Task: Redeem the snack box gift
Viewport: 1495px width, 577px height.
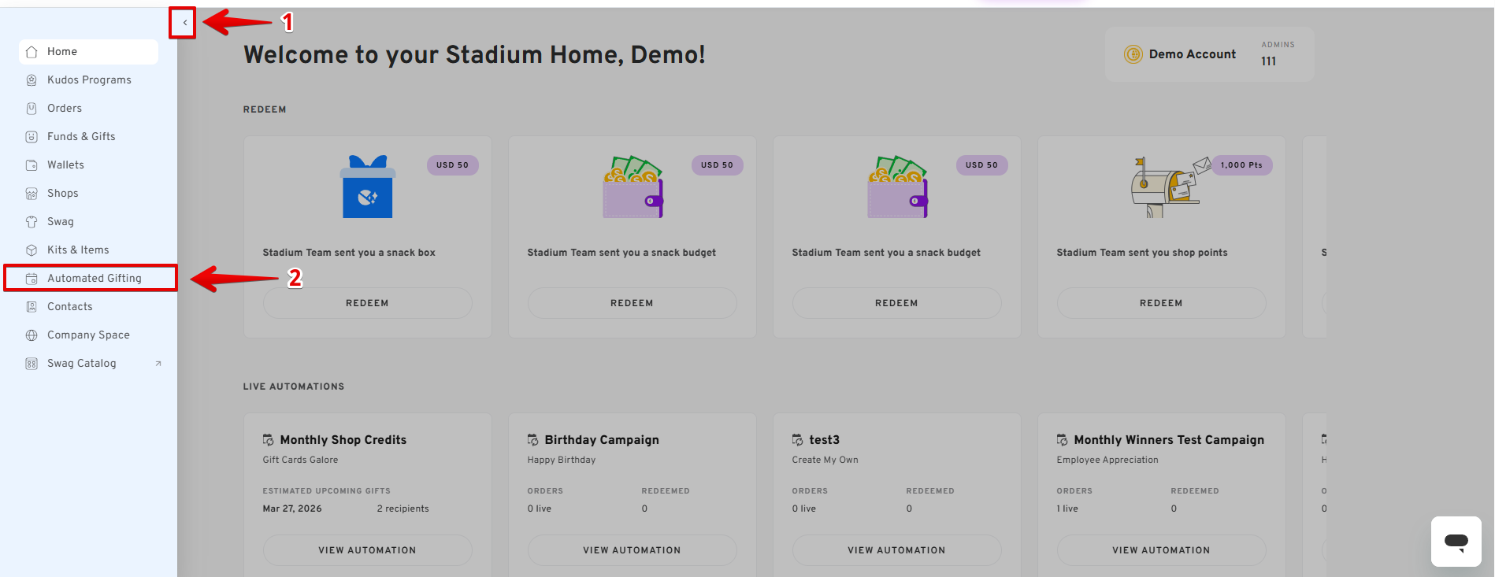Action: click(367, 303)
